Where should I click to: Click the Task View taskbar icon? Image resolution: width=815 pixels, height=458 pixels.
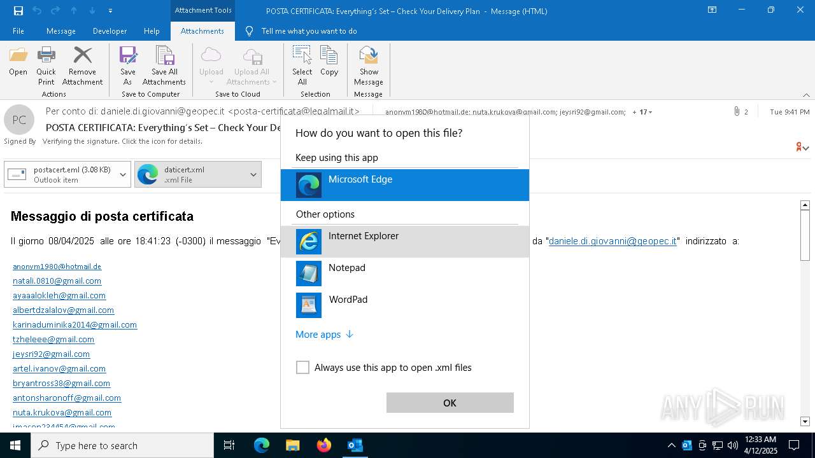coord(229,445)
